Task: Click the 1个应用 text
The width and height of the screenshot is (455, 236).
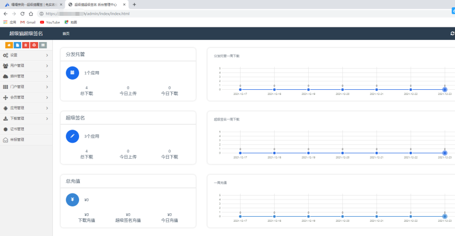Action: [92, 73]
